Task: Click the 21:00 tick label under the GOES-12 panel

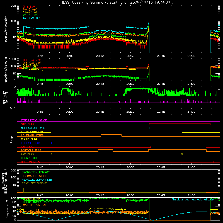Action: tap(191, 112)
